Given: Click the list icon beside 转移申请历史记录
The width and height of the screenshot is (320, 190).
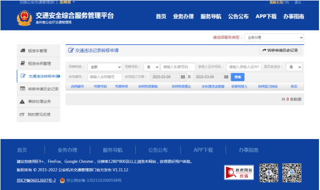Looking at the screenshot, I should pyautogui.click(x=22, y=89).
